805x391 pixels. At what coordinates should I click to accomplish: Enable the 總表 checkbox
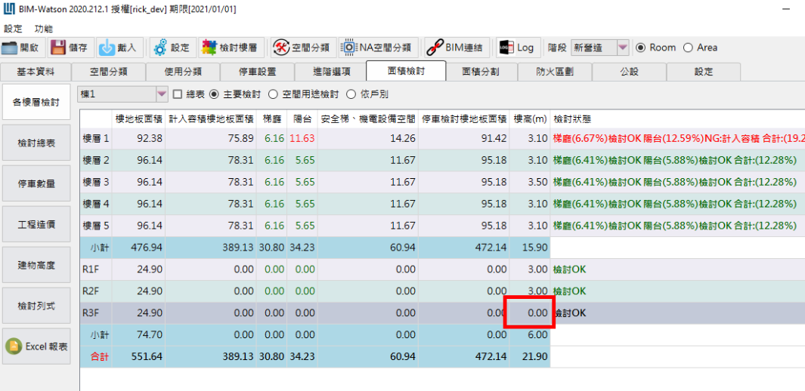click(x=178, y=94)
